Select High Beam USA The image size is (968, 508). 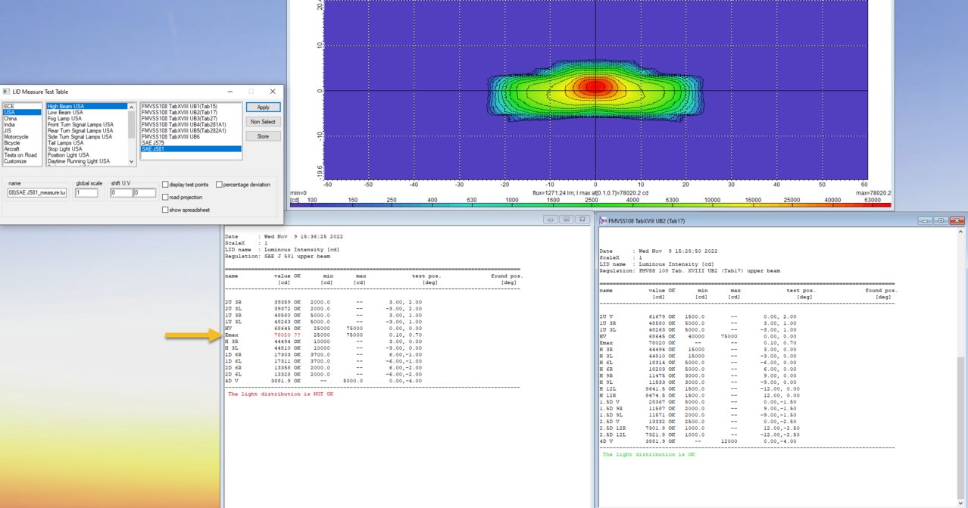[87, 106]
